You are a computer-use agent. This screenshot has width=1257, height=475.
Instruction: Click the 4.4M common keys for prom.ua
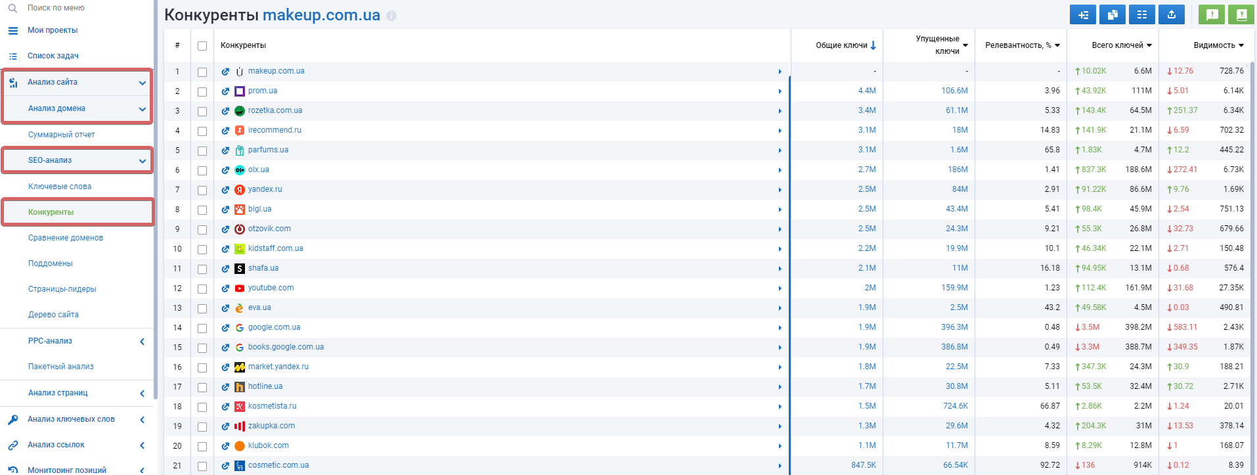(x=867, y=91)
